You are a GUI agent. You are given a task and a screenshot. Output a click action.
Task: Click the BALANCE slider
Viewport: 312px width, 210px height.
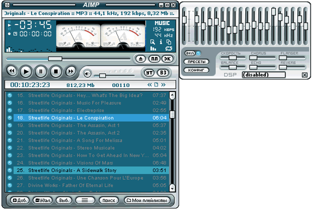[x=232, y=67]
